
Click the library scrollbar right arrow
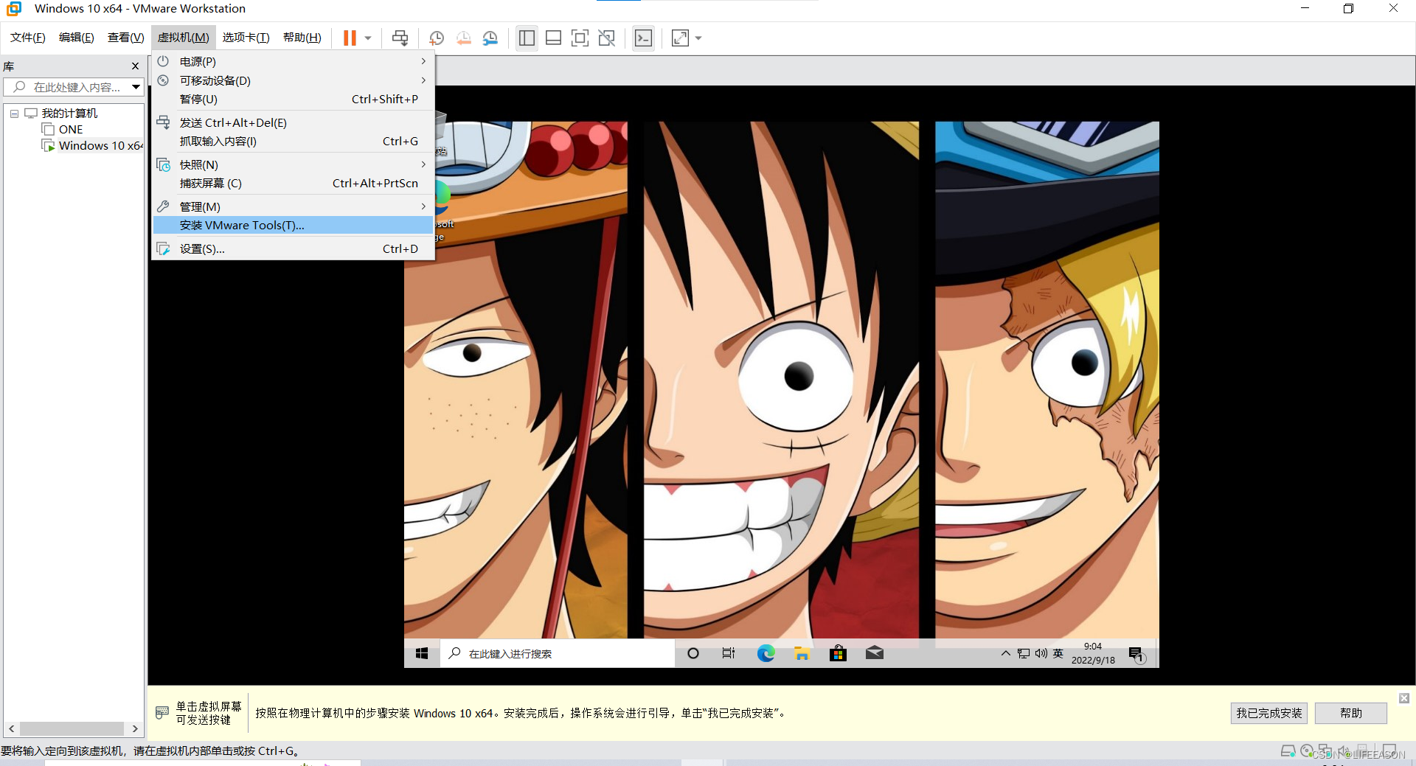(x=135, y=728)
